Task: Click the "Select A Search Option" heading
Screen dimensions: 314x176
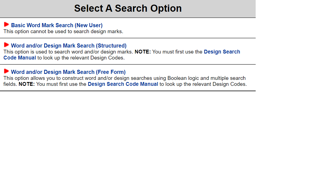Action: coord(128,8)
